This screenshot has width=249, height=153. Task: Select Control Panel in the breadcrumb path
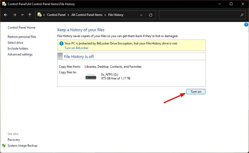56,15
